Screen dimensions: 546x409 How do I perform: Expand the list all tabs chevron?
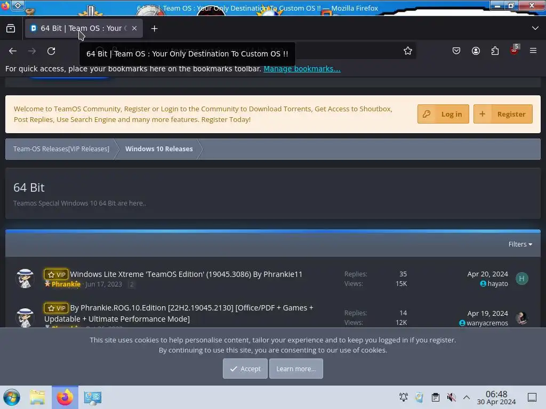coord(535,28)
